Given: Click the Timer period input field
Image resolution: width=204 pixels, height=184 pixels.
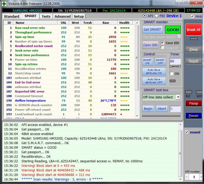Looking at the screenshot, I should [x=175, y=62].
